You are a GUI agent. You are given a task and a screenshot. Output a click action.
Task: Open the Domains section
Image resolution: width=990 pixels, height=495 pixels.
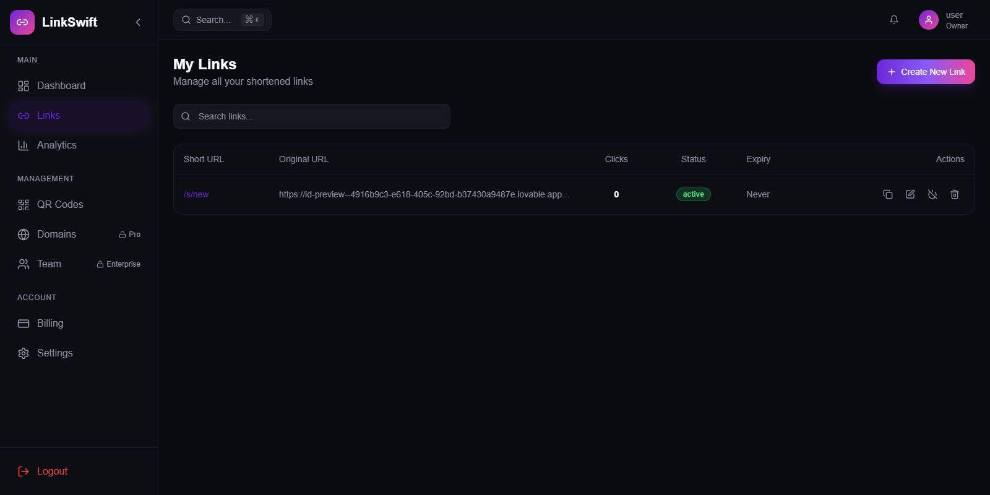click(56, 235)
